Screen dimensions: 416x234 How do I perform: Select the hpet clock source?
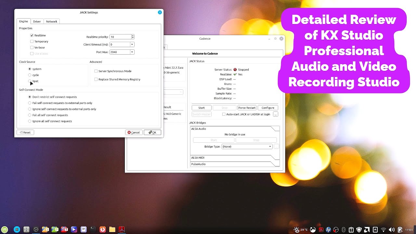click(30, 81)
